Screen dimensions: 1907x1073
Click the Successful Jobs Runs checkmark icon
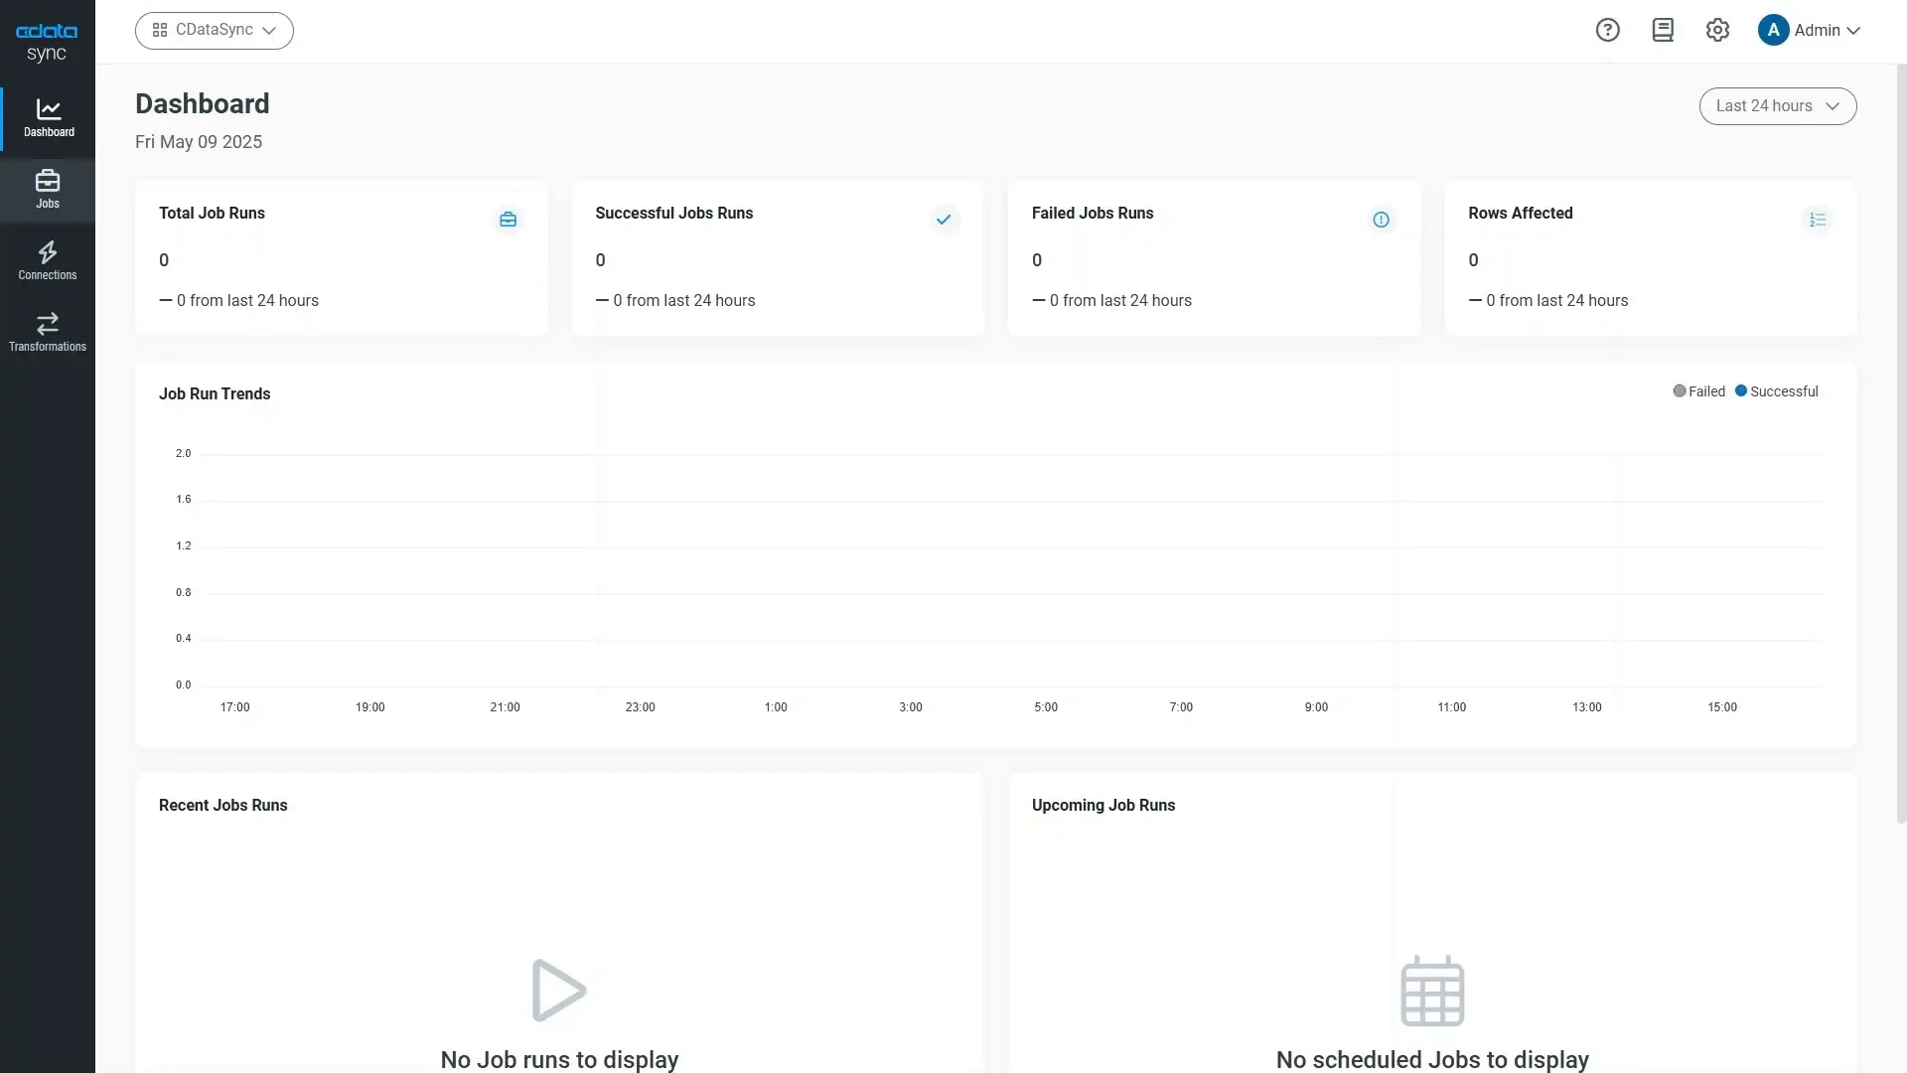tap(944, 220)
